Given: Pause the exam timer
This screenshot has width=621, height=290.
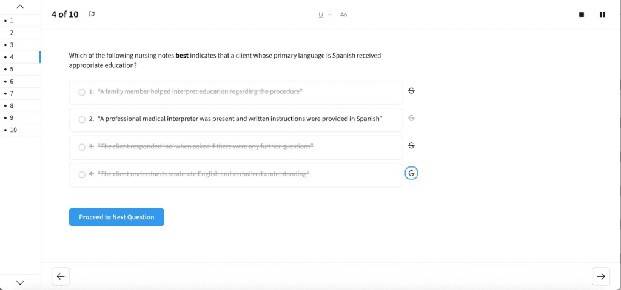Looking at the screenshot, I should 602,15.
